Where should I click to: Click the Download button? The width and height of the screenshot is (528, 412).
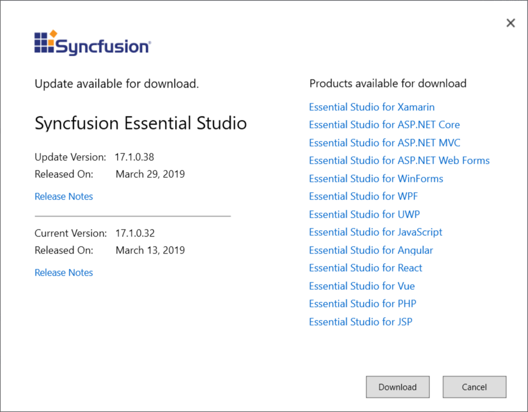point(397,387)
